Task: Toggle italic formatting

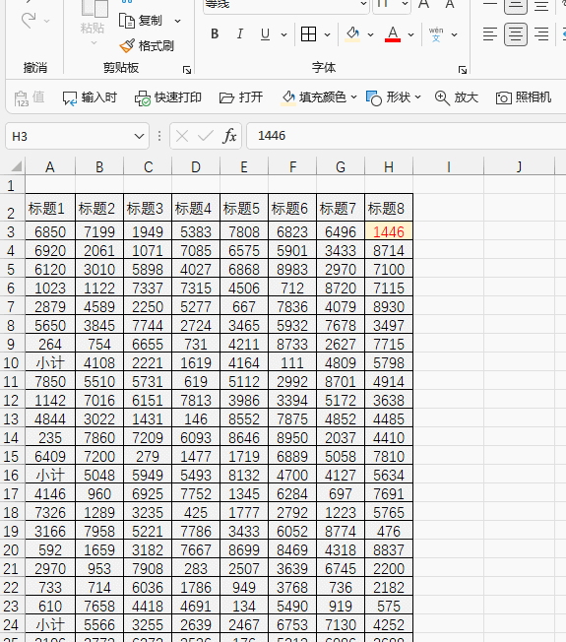Action: tap(240, 34)
